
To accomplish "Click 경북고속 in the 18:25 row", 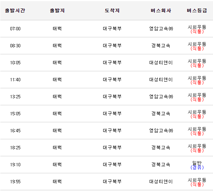I will coord(161,148).
